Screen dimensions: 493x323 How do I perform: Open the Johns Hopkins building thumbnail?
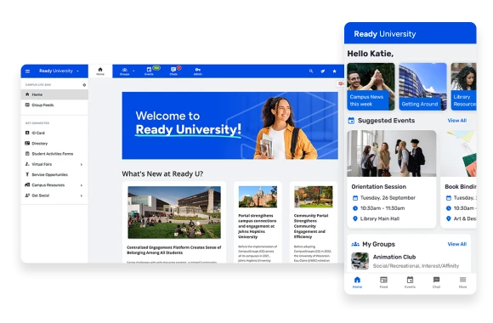coord(258,196)
